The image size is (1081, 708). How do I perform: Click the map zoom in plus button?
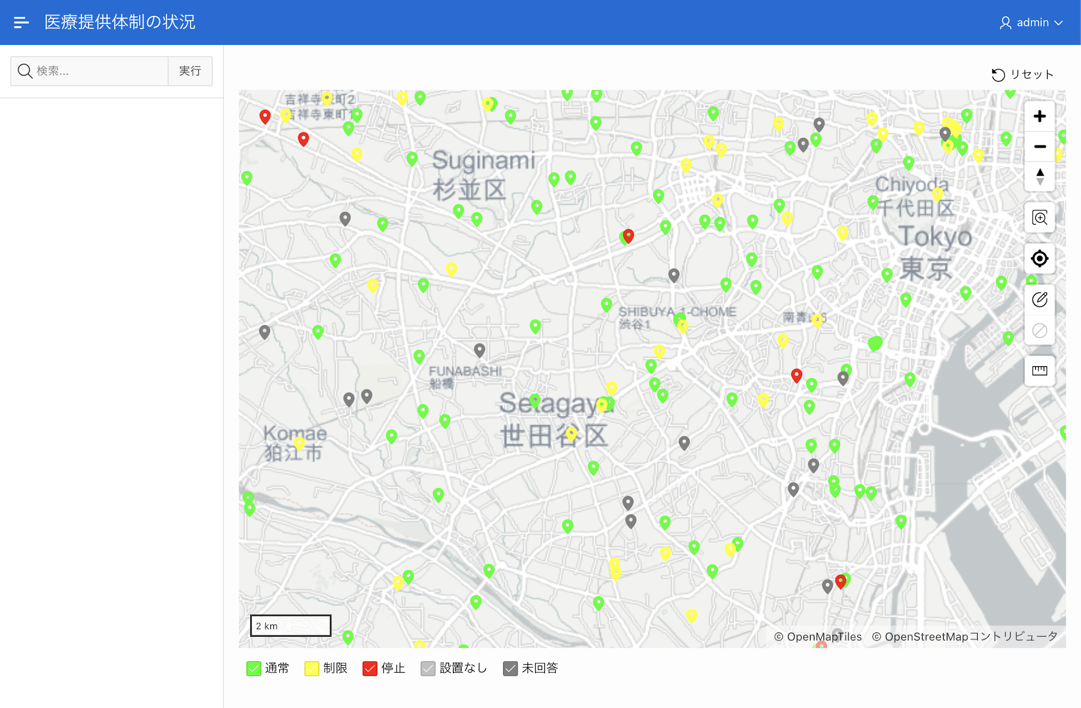1039,117
